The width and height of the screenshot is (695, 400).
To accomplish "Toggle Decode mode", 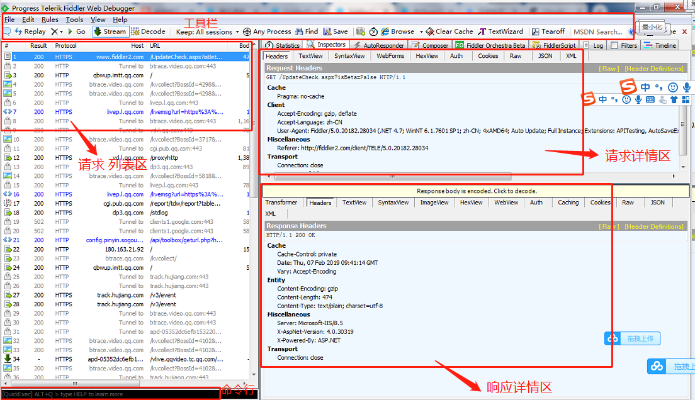I will click(148, 31).
